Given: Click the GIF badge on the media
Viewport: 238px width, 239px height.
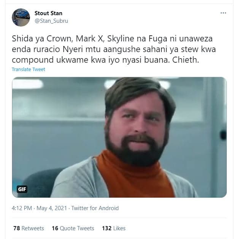Looking at the screenshot, I should click(22, 189).
